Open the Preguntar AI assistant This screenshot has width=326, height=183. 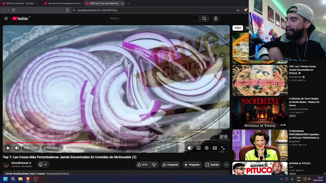tap(192, 165)
